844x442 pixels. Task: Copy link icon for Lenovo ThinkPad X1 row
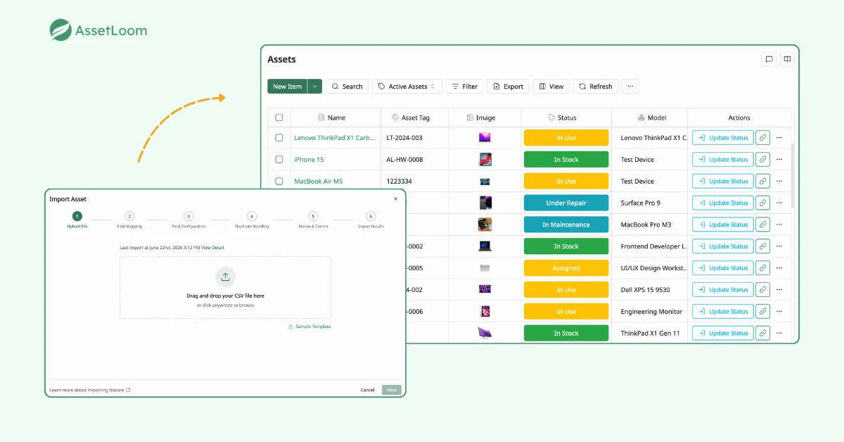(x=762, y=138)
